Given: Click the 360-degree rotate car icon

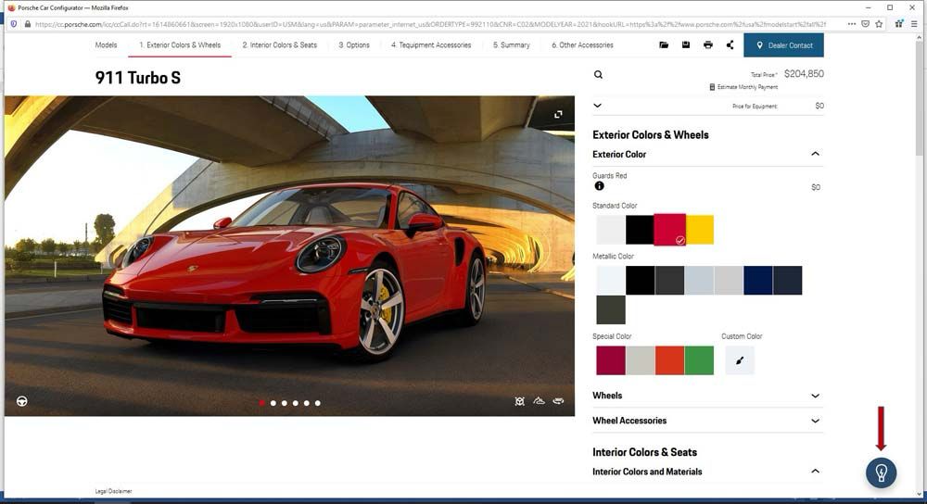Looking at the screenshot, I should point(558,401).
